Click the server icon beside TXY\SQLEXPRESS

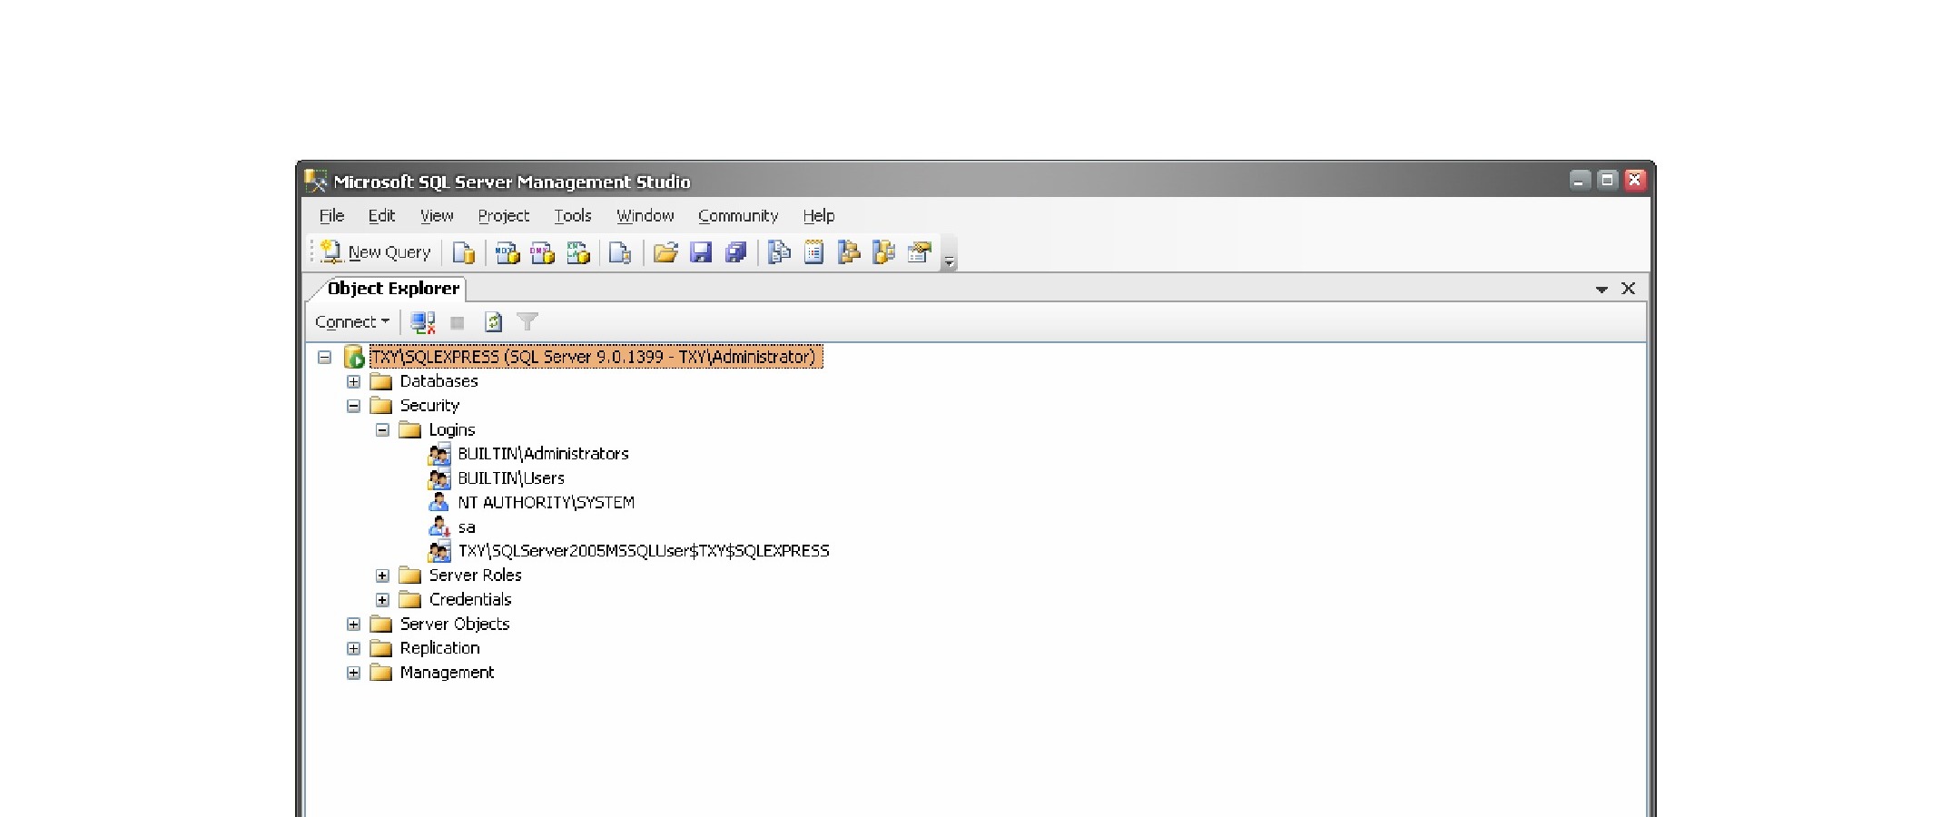coord(354,358)
